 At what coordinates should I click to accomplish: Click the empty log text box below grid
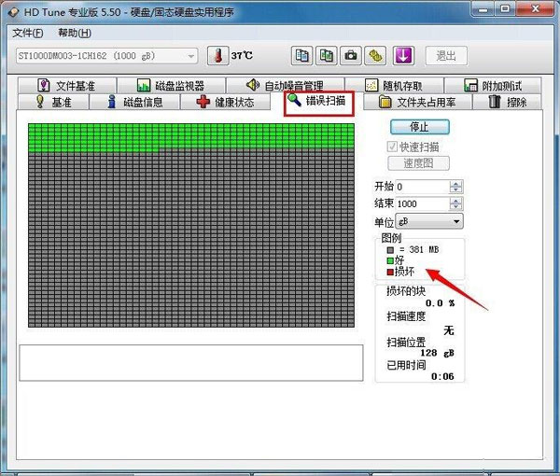[191, 363]
